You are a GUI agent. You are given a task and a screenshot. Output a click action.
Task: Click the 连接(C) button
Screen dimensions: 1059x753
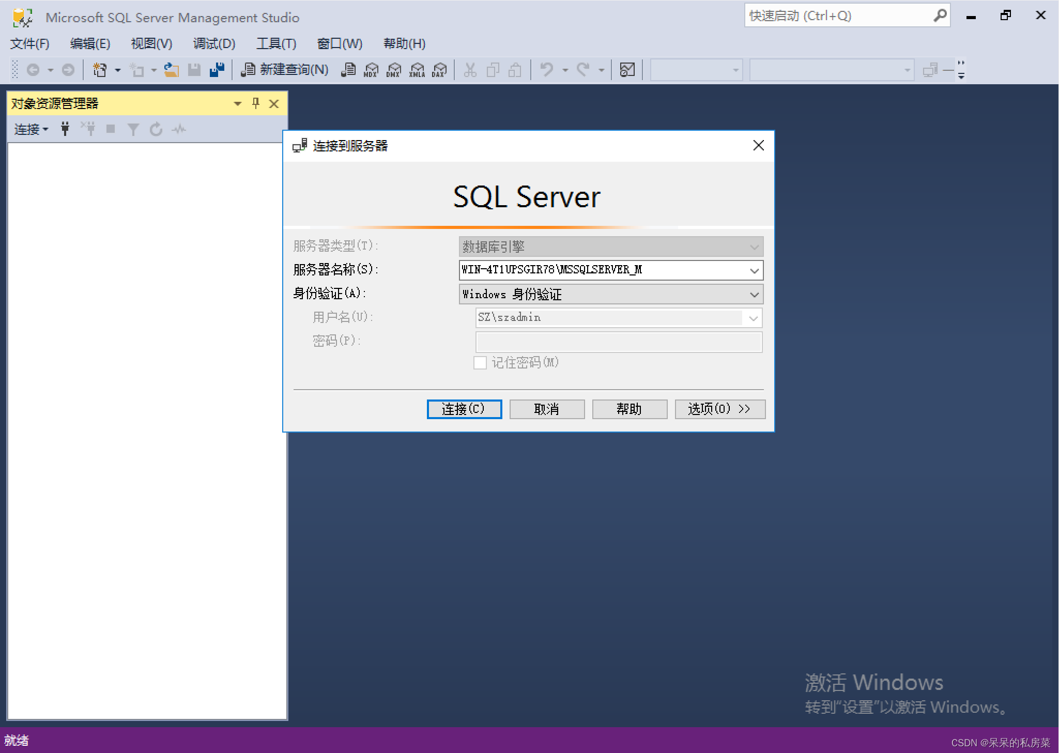(x=464, y=409)
